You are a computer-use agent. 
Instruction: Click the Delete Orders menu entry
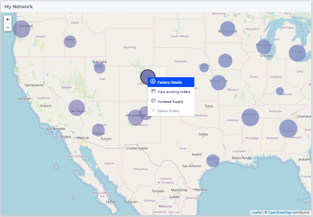[171, 111]
